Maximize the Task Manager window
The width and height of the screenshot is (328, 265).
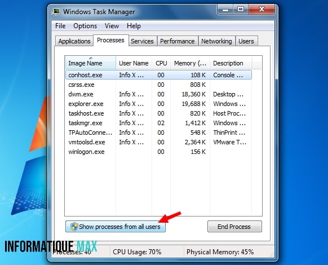pos(240,10)
